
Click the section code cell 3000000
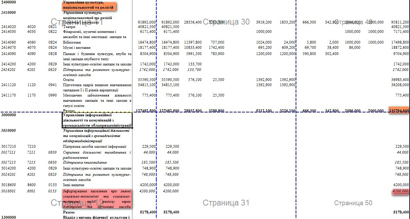click(9, 115)
